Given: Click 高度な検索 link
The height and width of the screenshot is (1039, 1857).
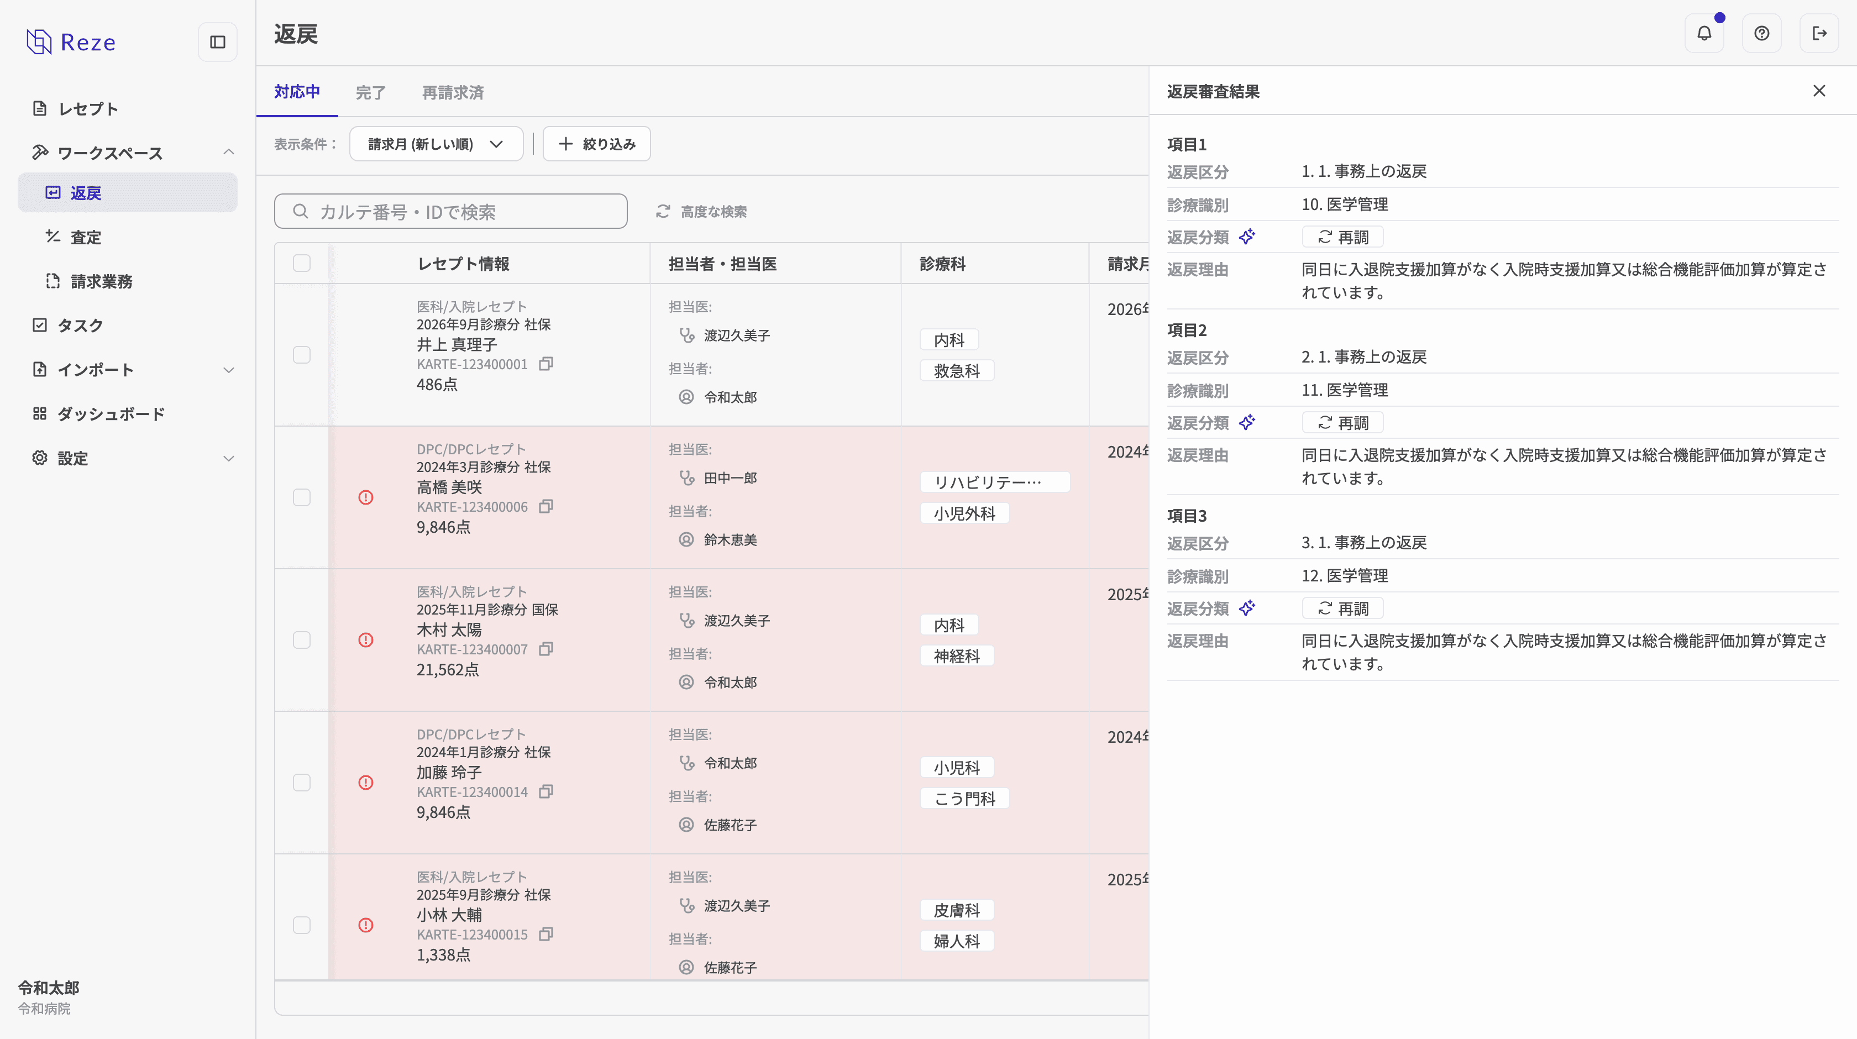Looking at the screenshot, I should click(701, 212).
